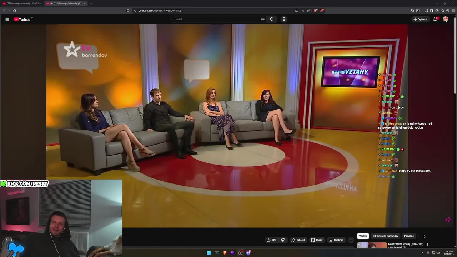Open Brave Leo AI sparkle icon
The width and height of the screenshot is (457, 257).
[x=442, y=11]
